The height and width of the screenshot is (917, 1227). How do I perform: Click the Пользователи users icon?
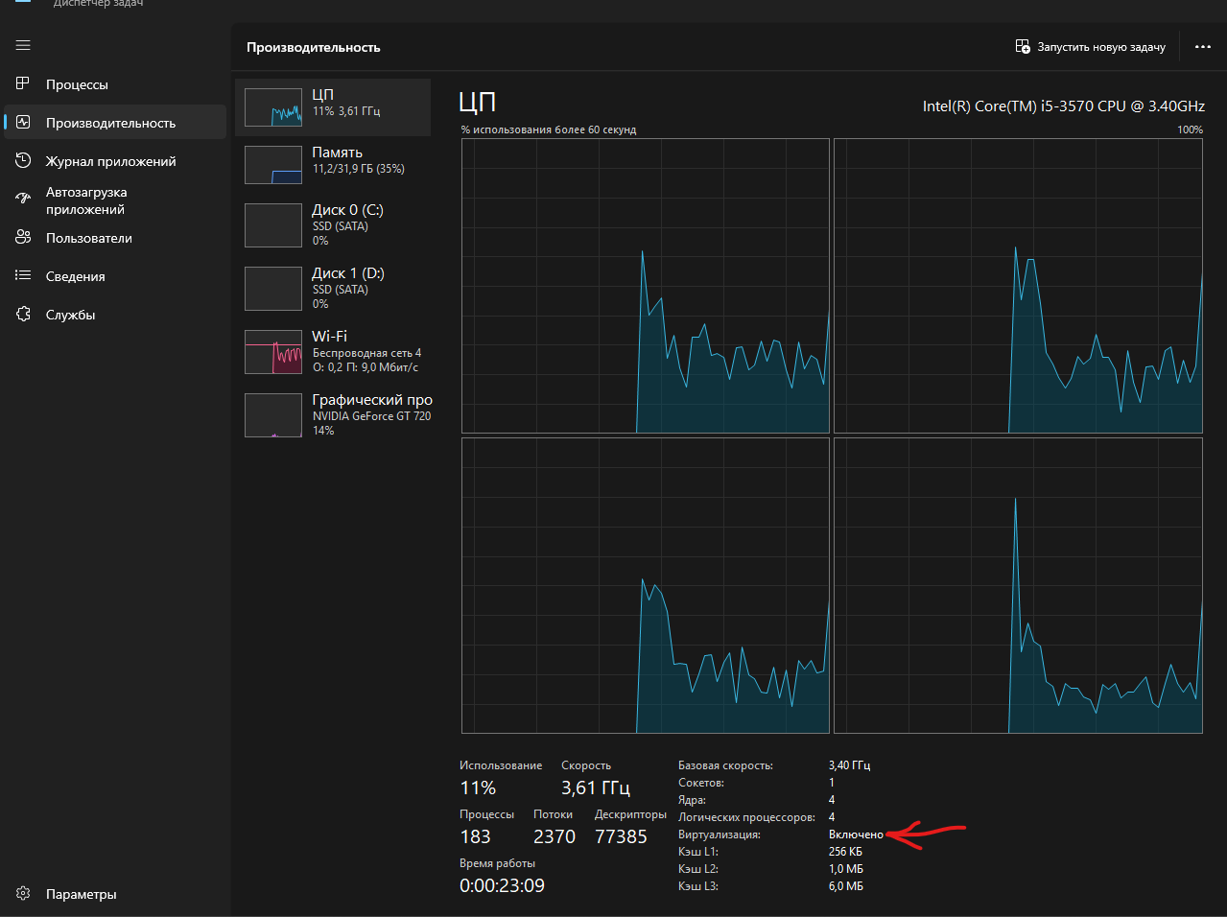(23, 238)
